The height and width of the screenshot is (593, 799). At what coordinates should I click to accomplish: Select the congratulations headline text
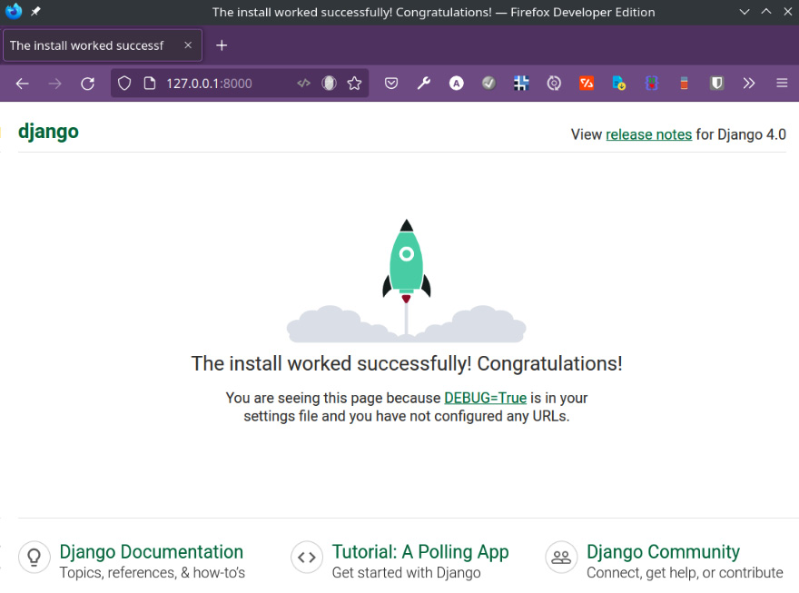[407, 364]
